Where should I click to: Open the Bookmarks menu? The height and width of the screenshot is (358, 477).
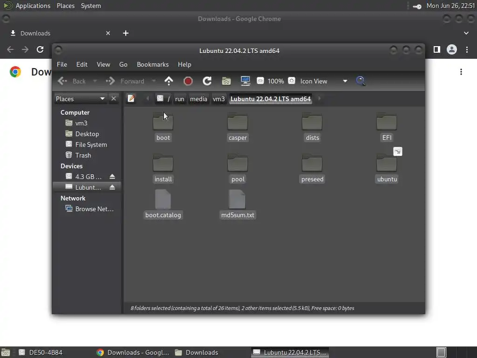(153, 64)
